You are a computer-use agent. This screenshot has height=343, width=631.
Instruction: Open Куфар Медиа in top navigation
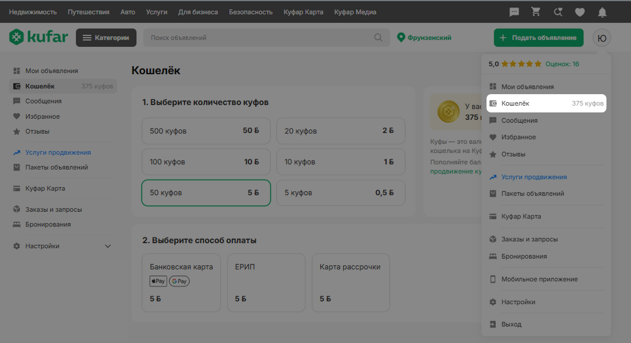pyautogui.click(x=355, y=12)
